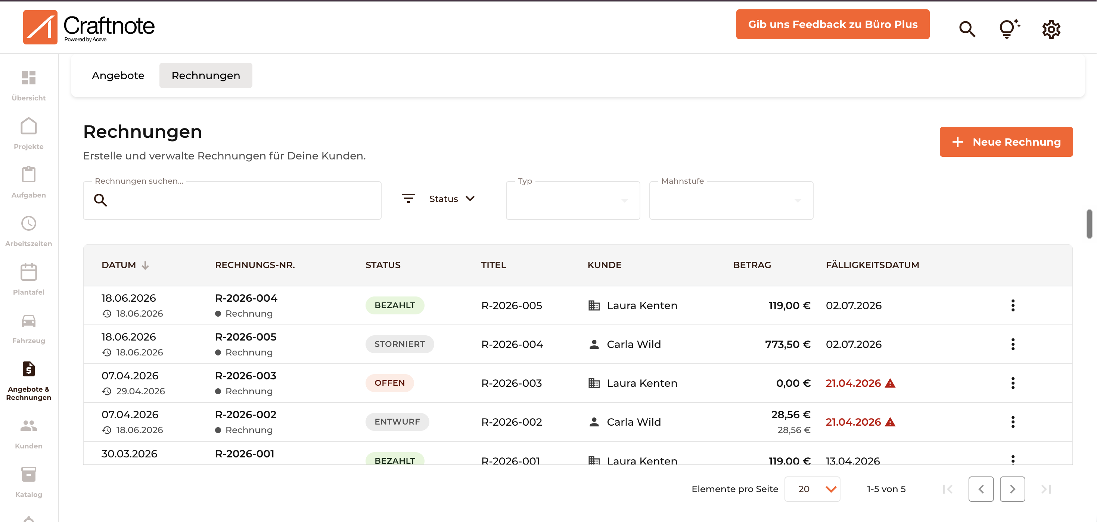Viewport: 1097px width, 522px height.
Task: Click amount 0,00 €
Action: [x=793, y=383]
